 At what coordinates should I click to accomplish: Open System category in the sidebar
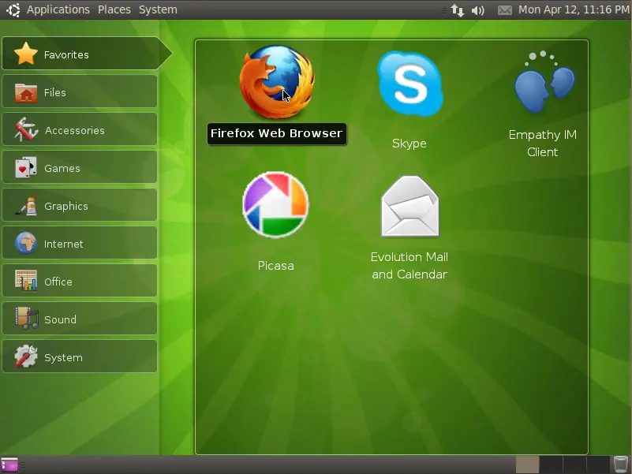pos(80,356)
